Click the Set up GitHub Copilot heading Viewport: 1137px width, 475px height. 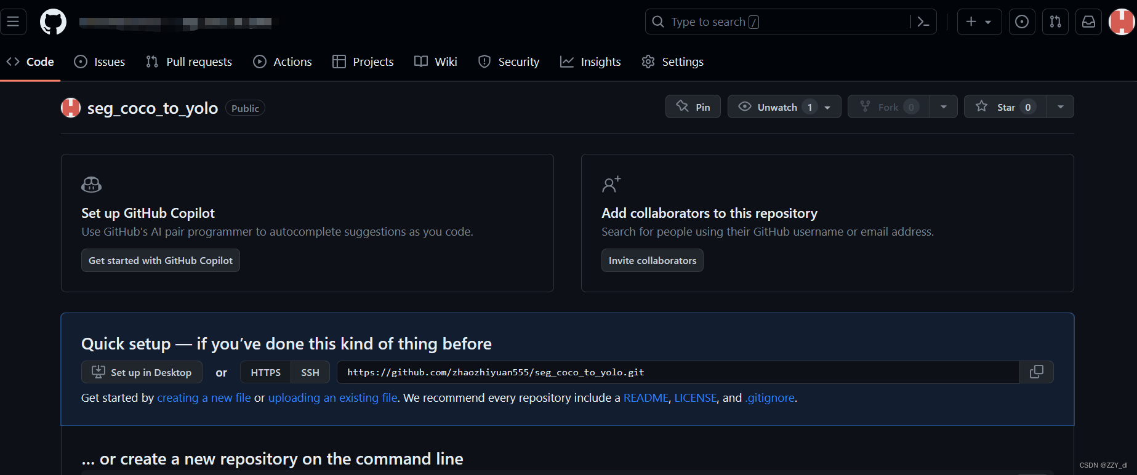tap(148, 213)
